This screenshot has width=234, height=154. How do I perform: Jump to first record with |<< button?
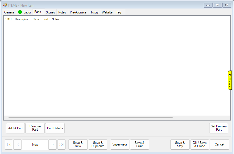(9, 145)
